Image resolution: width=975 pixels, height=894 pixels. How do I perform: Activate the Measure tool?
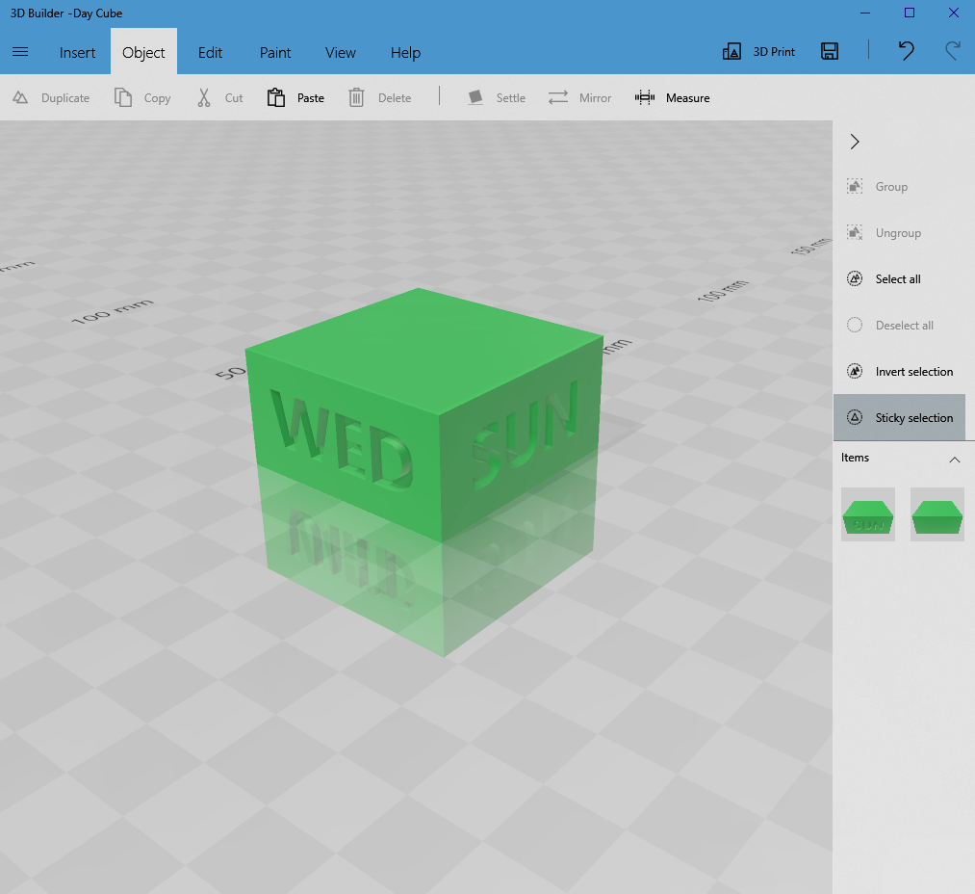[x=672, y=97]
